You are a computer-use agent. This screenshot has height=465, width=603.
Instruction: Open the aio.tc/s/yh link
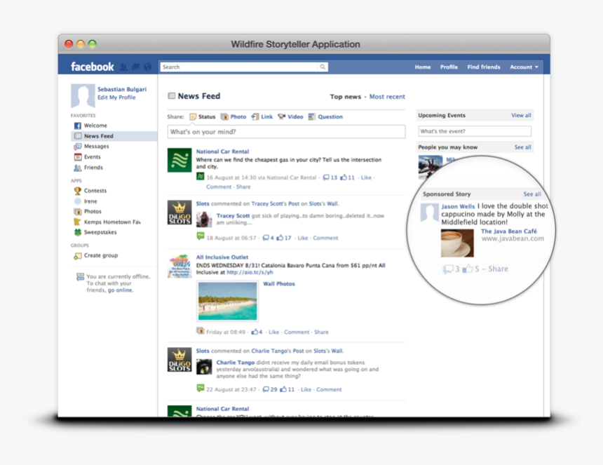point(250,272)
